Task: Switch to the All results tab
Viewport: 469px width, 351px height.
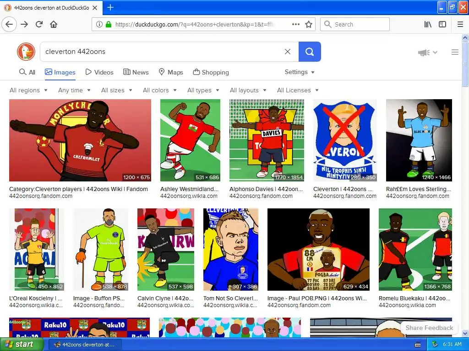Action: [x=27, y=72]
